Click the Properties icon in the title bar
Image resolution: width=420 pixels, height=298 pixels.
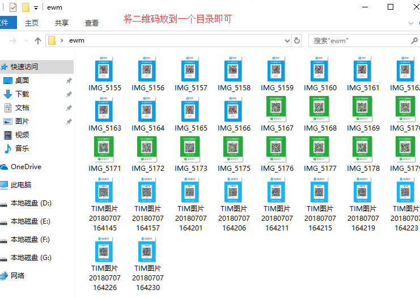coord(13,7)
